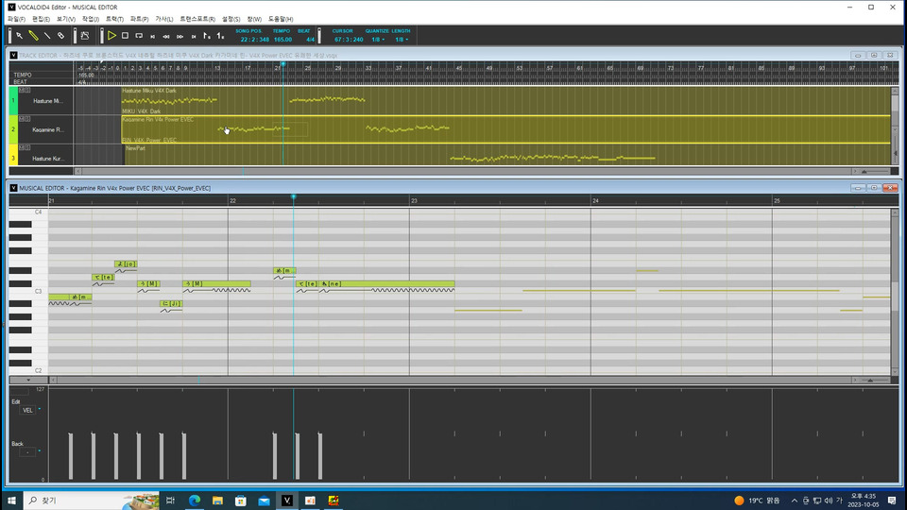Start playback with the Play button
The width and height of the screenshot is (907, 510).
point(111,36)
